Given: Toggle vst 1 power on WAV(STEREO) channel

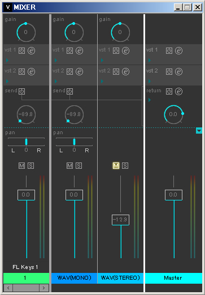Looking at the screenshot, I should tap(116, 50).
